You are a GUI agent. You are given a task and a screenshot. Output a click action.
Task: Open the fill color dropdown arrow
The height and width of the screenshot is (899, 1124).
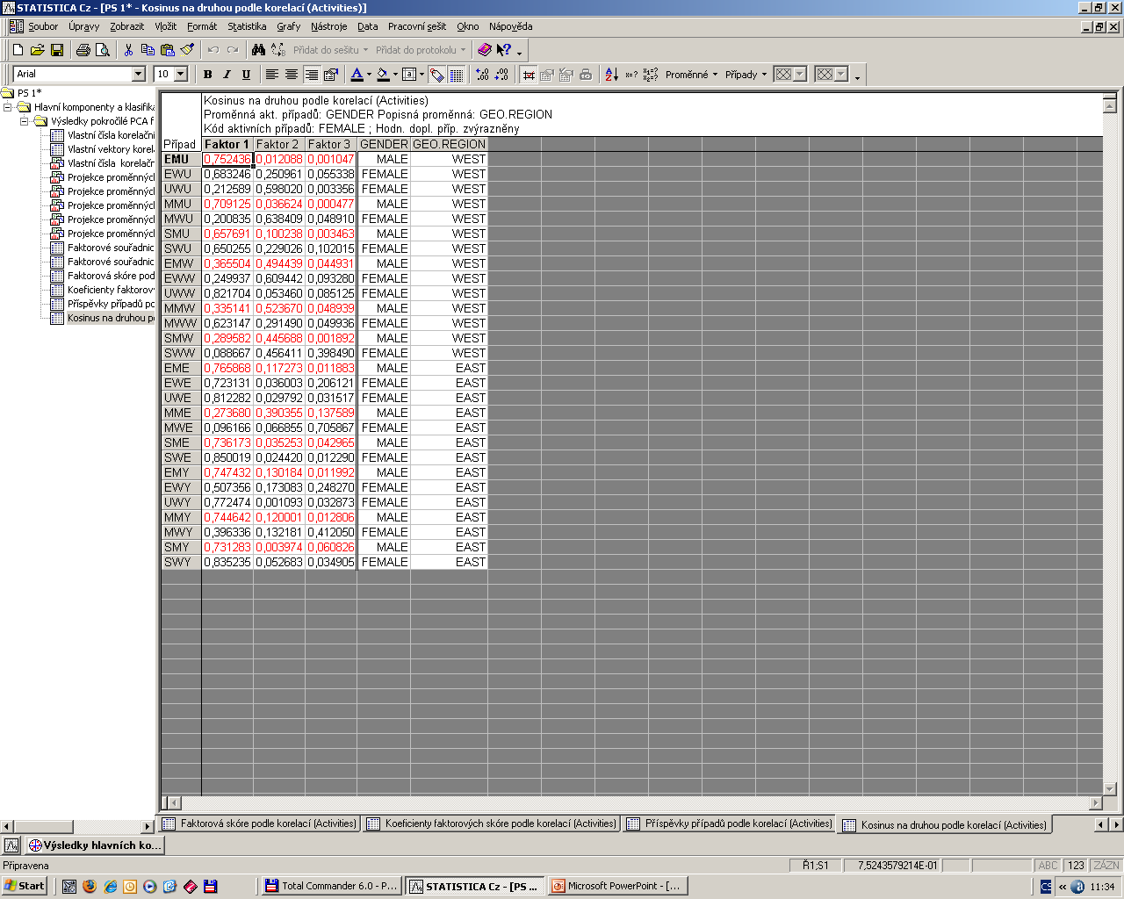395,75
